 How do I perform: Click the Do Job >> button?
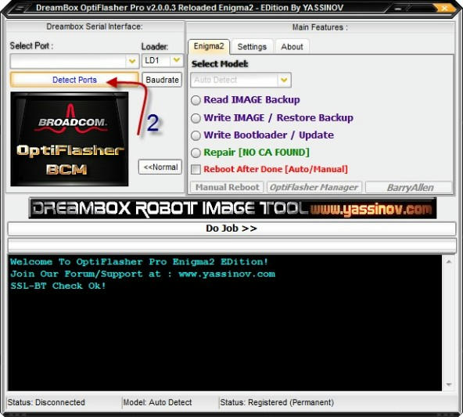tap(231, 228)
